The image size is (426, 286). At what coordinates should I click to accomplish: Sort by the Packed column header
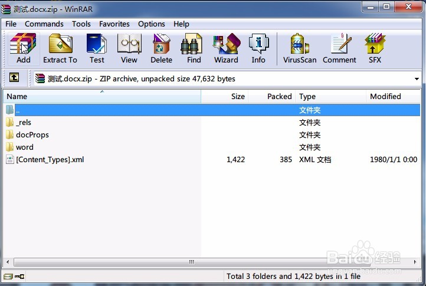[x=271, y=97]
